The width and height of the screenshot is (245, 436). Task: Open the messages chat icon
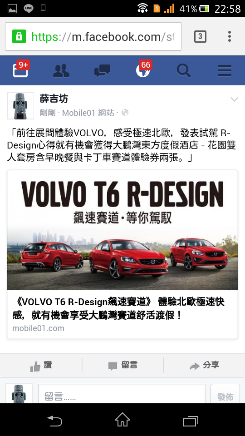click(x=102, y=71)
